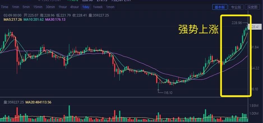Select the 15min timeframe

pyautogui.click(x=38, y=7)
